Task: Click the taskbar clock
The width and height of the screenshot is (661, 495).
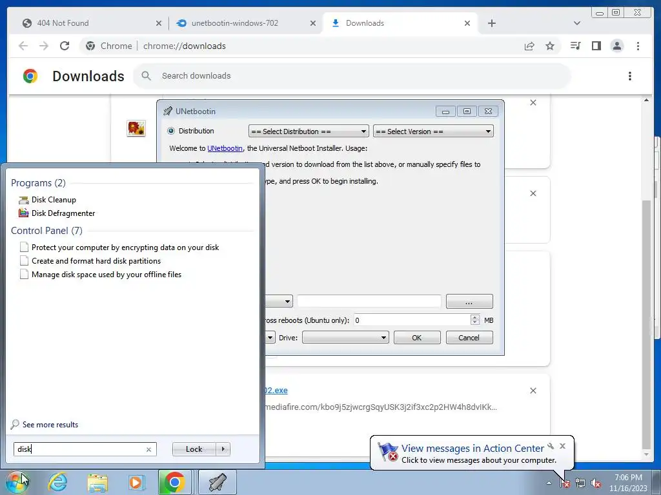Action: click(628, 483)
